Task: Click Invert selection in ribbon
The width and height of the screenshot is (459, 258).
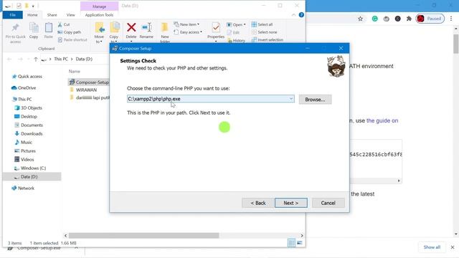Action: coord(268,40)
